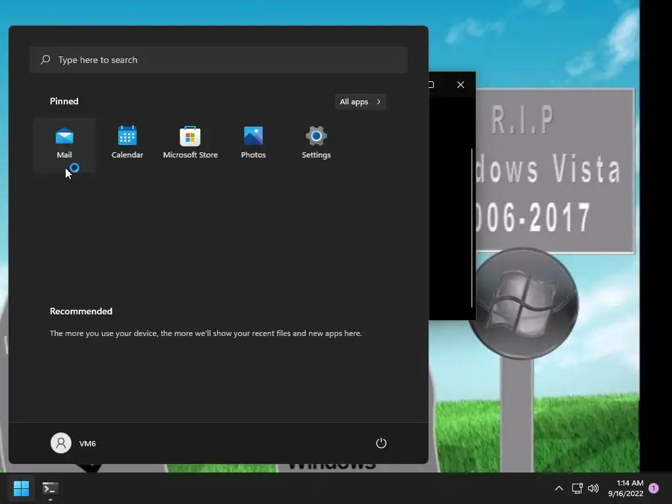Open the VM6 user account menu

pos(73,443)
